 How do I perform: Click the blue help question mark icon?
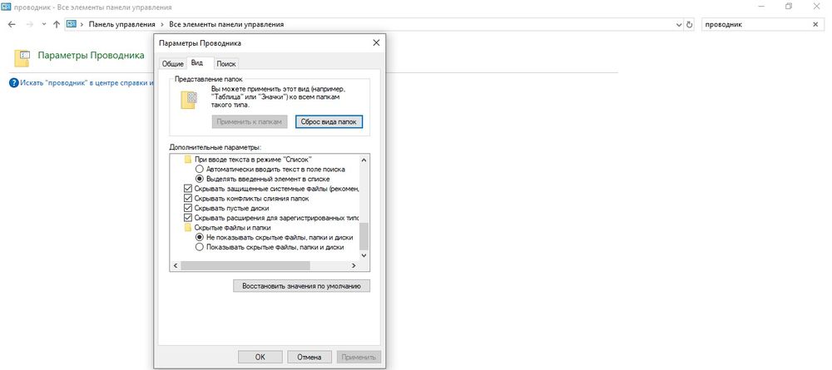[x=14, y=83]
